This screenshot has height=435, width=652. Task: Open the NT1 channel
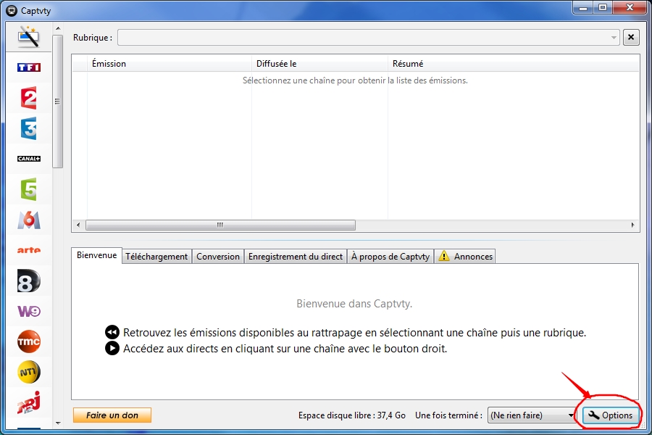pos(29,372)
